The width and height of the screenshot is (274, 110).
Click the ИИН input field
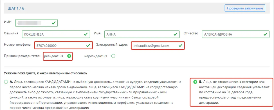pos(36,23)
